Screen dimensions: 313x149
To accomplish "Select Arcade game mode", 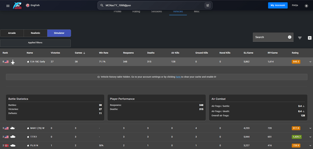I will [x=12, y=33].
